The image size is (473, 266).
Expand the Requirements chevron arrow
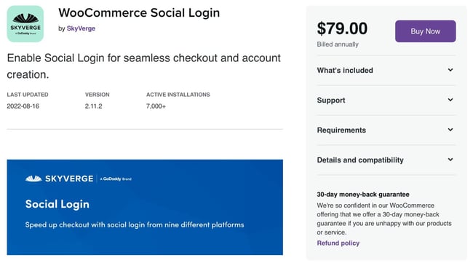pos(450,130)
